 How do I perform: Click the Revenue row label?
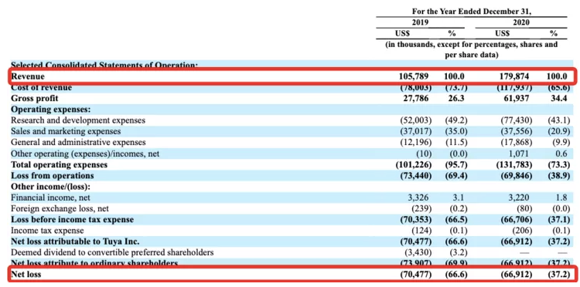28,76
